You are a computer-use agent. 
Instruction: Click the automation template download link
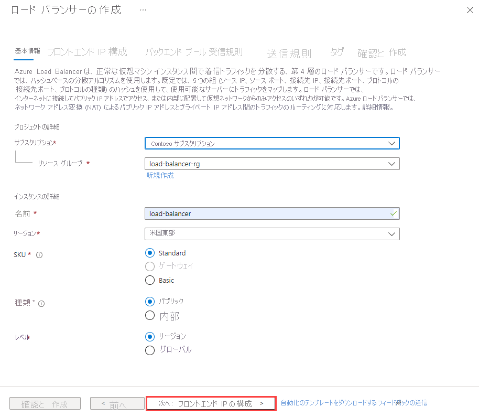pos(329,403)
